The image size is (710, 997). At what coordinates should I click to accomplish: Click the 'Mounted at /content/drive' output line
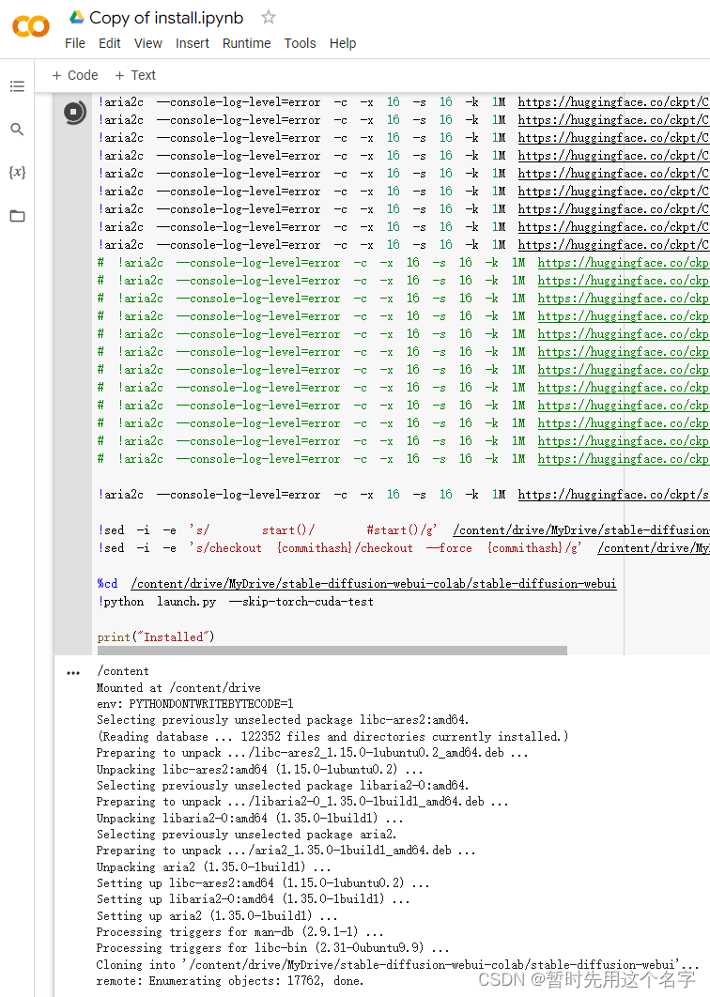point(178,688)
